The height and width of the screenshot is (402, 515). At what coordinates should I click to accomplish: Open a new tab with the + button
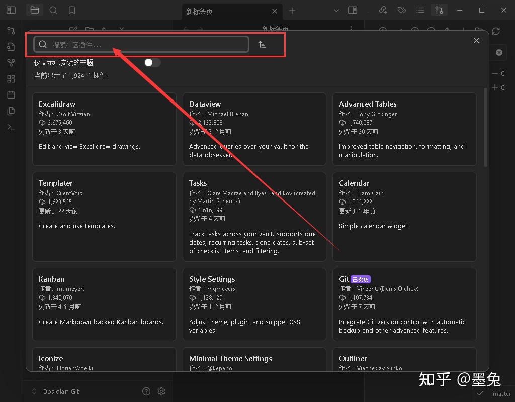point(292,11)
